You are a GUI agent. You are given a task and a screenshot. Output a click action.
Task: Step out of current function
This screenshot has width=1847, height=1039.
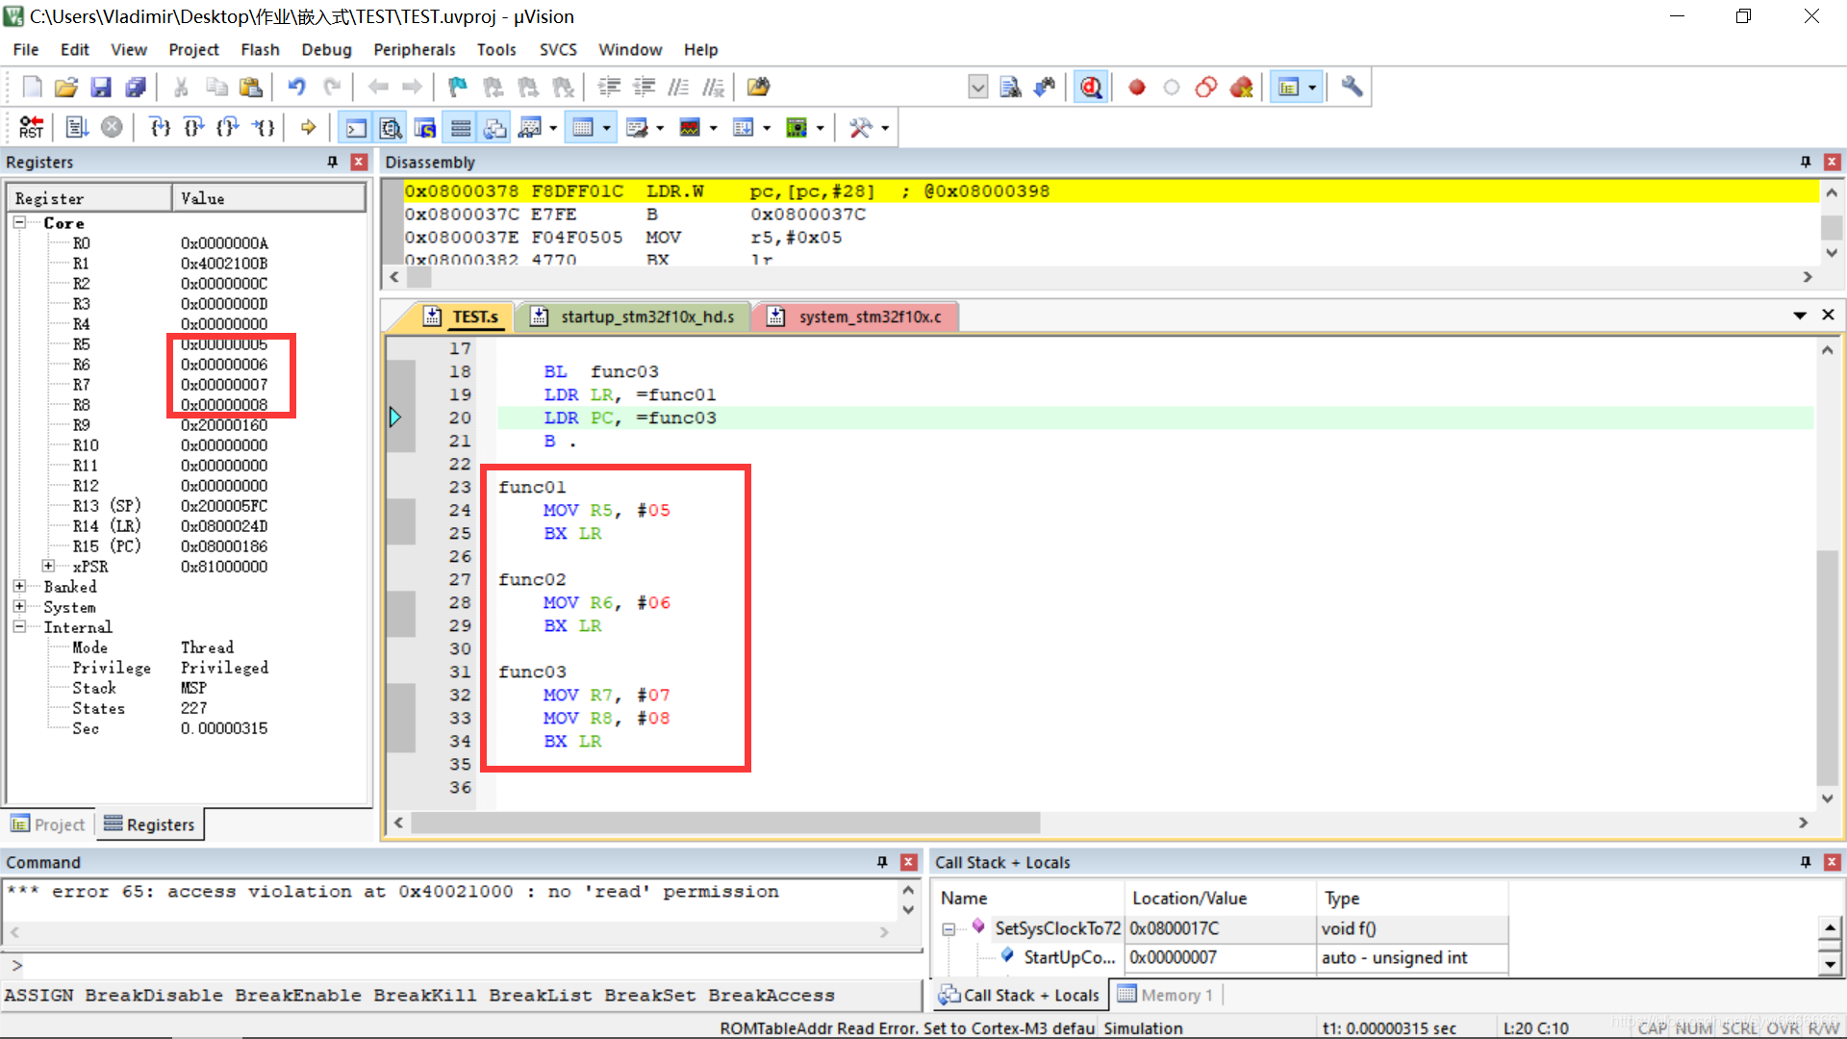coord(228,128)
